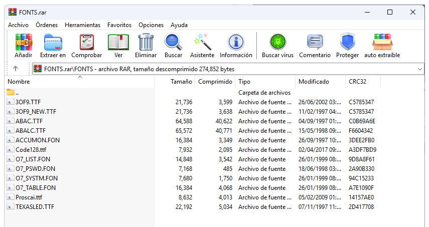The width and height of the screenshot is (429, 227).
Task: Click size value 22,192
Action: coord(184,207)
